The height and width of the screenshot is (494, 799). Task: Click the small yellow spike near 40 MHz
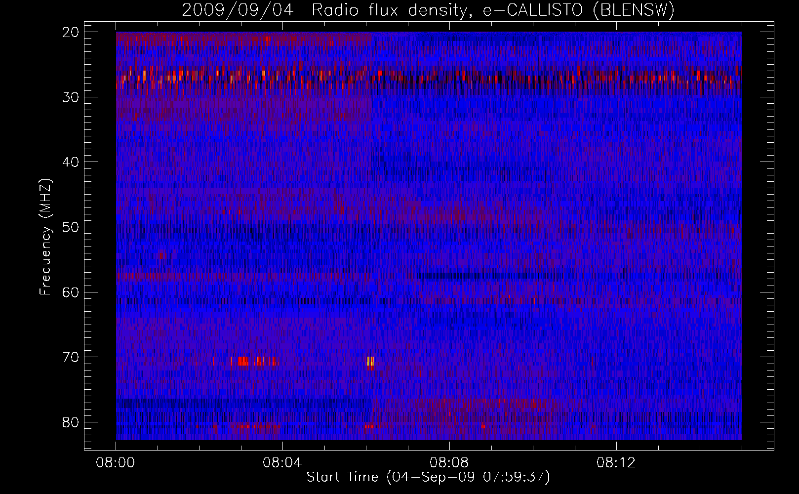coord(420,166)
